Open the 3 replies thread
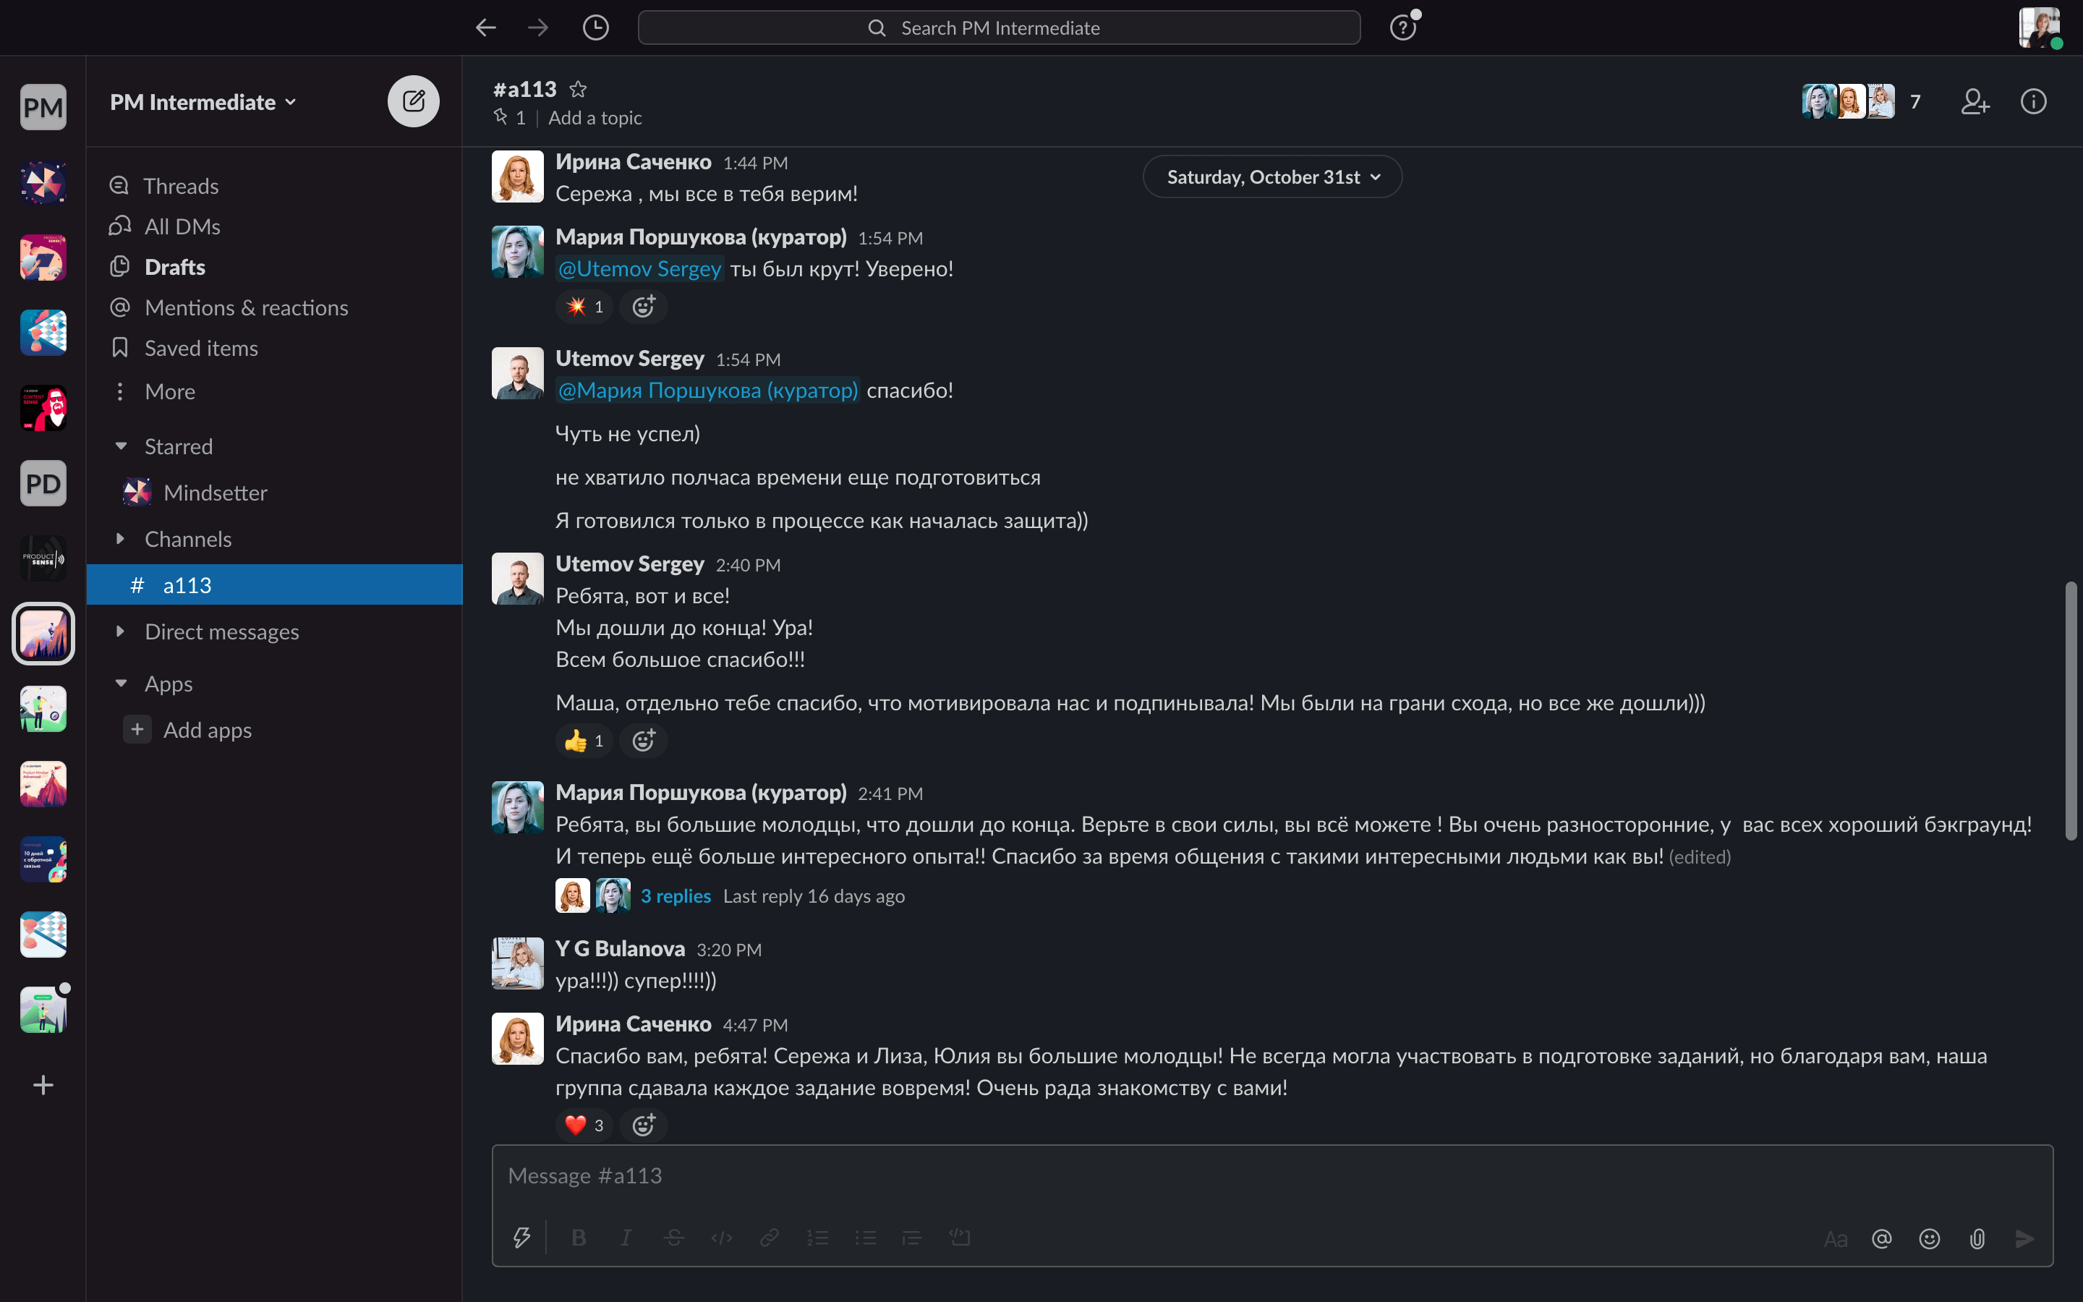Screen dimensions: 2083x1302 pyautogui.click(x=676, y=895)
